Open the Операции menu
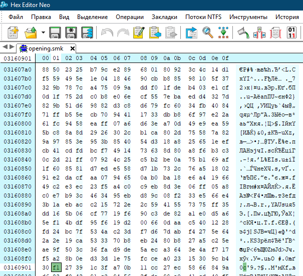This screenshot has width=303, height=276. (x=130, y=17)
